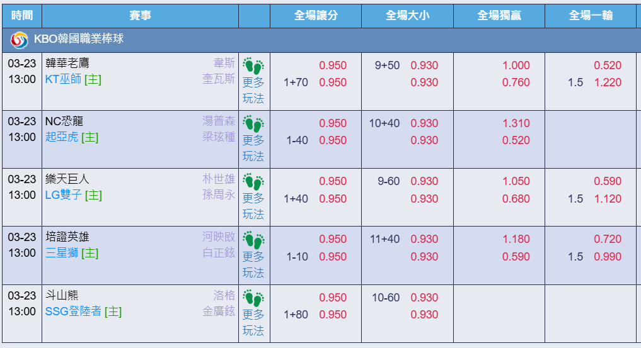Click the KBO league logo icon
Viewport: 641px width, 348px height.
tap(19, 40)
